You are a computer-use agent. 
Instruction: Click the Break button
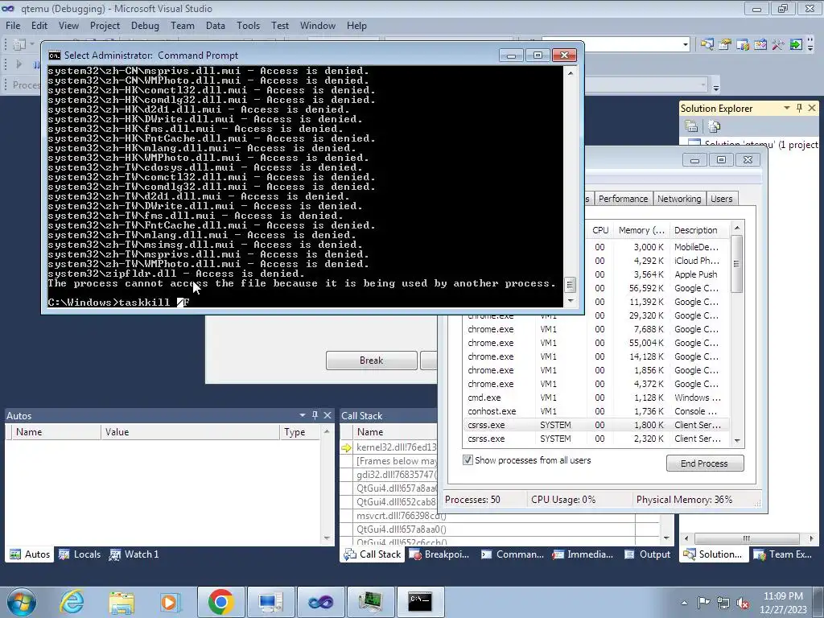point(372,360)
